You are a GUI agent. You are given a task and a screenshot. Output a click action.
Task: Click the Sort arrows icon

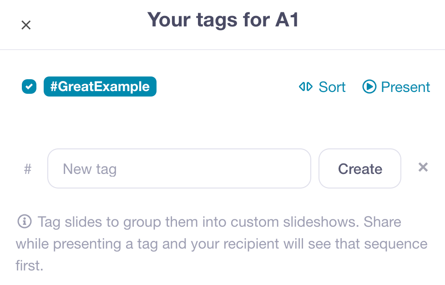click(x=305, y=87)
